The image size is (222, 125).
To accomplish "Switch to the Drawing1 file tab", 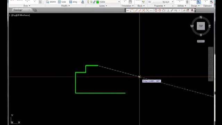I will (18, 10).
